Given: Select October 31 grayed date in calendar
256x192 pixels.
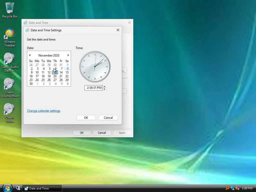Looking at the screenshot, I should [61, 65].
